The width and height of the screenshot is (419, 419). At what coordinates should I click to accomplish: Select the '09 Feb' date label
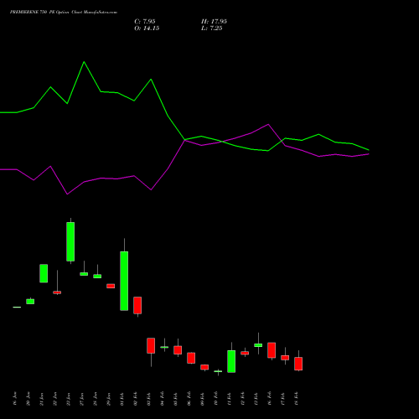click(203, 399)
